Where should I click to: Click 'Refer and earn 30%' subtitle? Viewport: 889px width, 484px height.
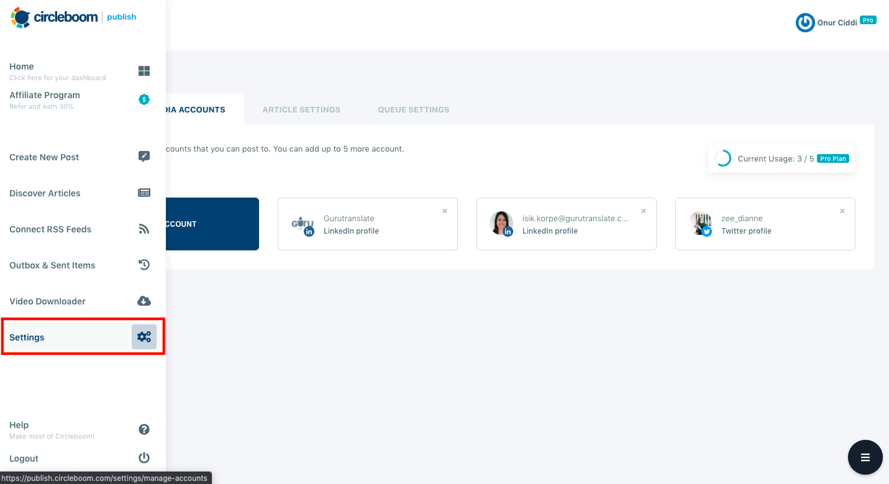click(x=42, y=107)
